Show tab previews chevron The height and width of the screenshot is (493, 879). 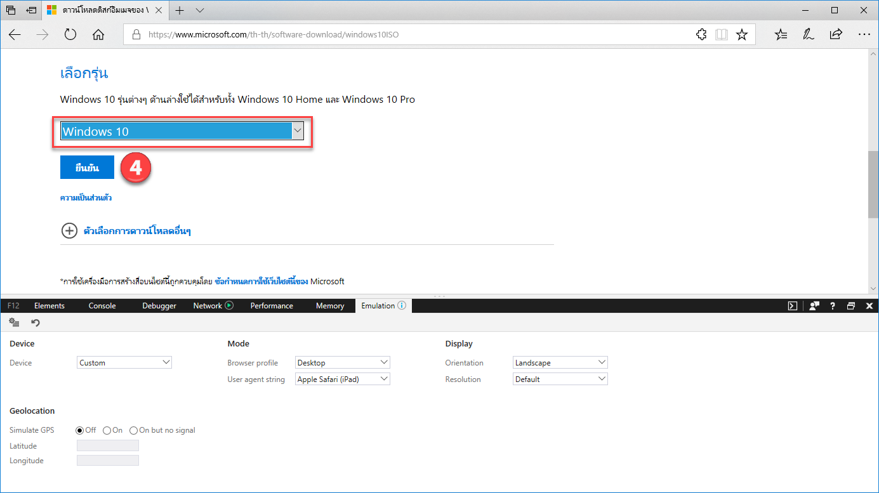point(200,10)
